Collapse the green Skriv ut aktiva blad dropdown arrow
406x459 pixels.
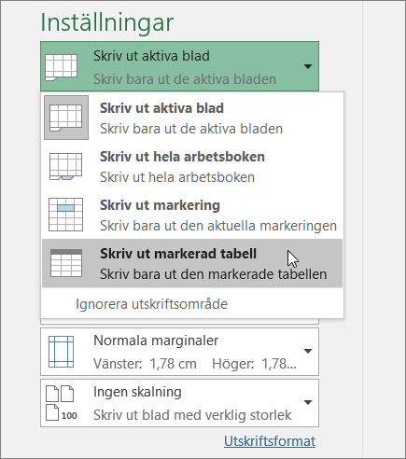click(308, 66)
